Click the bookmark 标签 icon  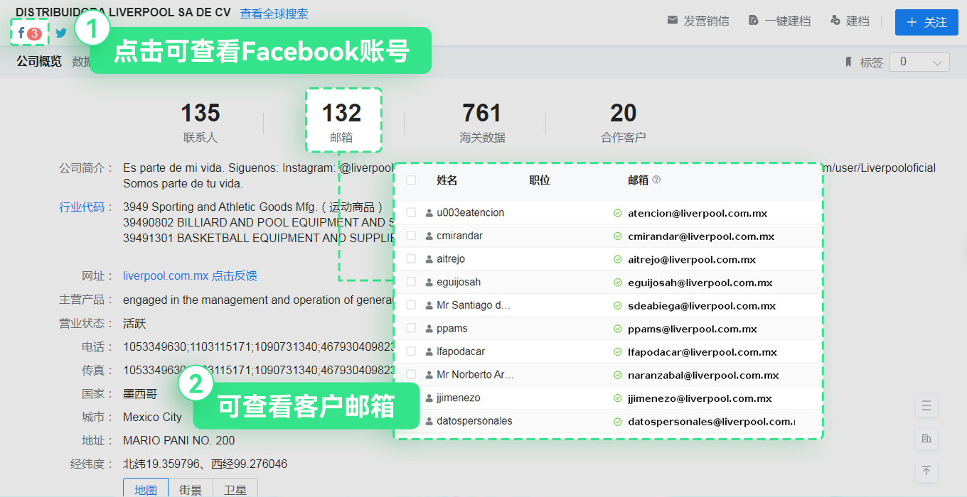[848, 62]
